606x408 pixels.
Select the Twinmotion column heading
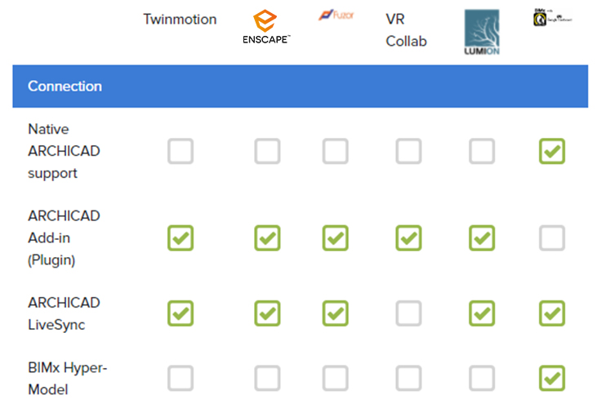[180, 20]
